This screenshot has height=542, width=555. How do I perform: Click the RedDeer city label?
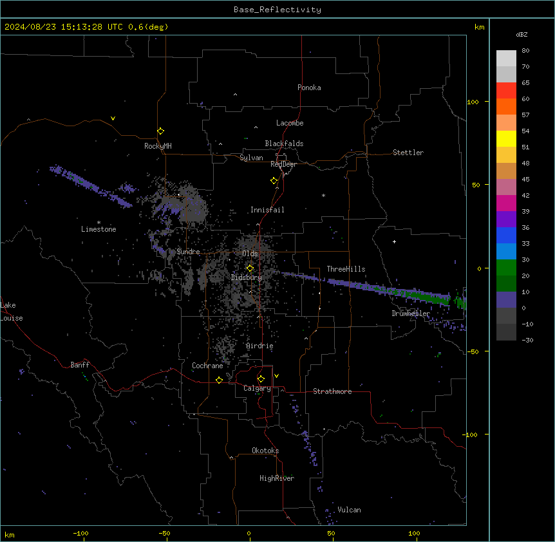point(283,164)
